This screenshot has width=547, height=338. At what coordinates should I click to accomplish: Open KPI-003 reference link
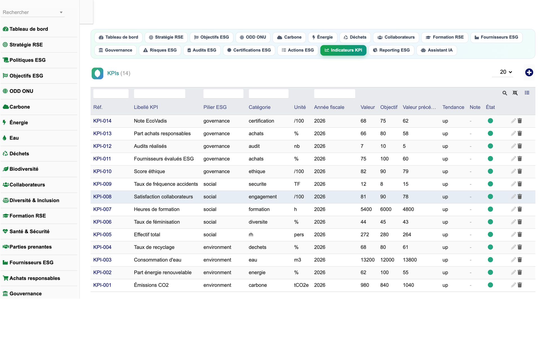pyautogui.click(x=102, y=260)
